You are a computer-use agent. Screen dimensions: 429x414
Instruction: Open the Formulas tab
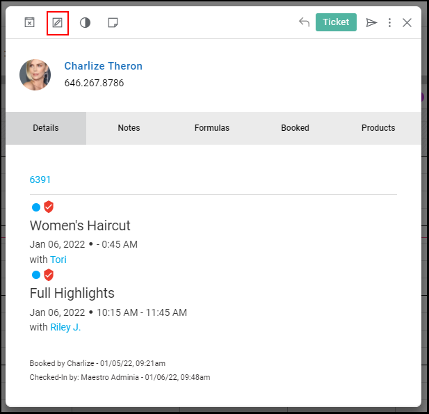point(212,128)
